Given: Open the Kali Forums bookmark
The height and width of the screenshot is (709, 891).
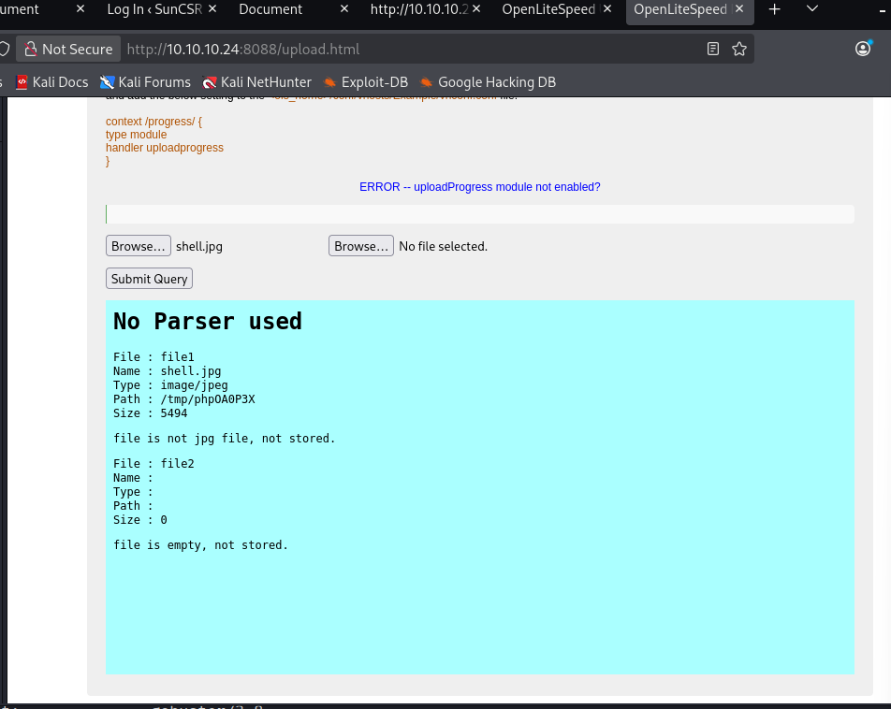Looking at the screenshot, I should coord(145,82).
